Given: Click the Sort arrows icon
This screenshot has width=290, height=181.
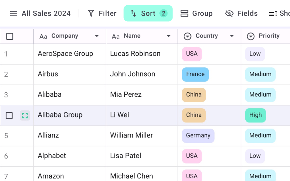Looking at the screenshot, I should tap(133, 13).
